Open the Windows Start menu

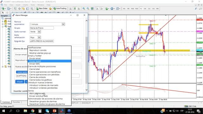pyautogui.click(x=3, y=111)
